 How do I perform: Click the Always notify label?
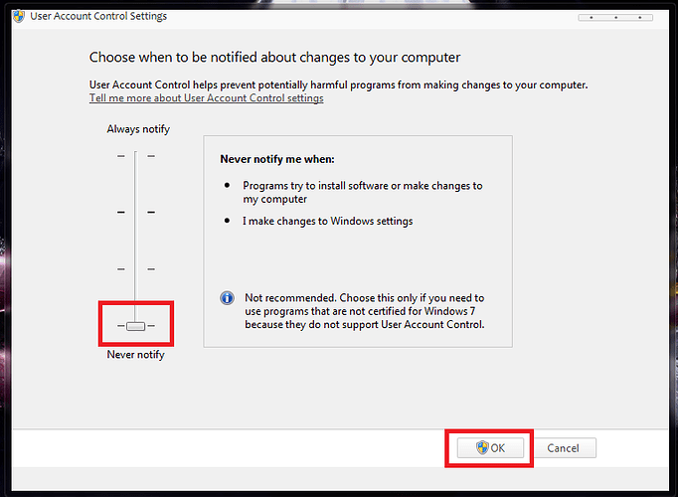coord(138,129)
